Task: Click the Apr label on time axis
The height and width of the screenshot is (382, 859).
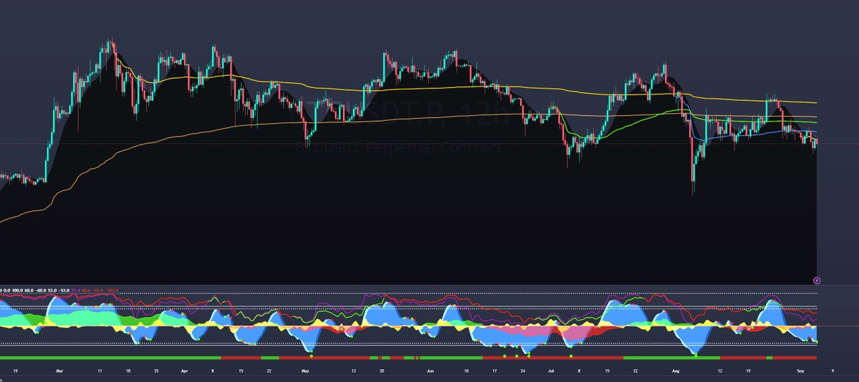Action: tap(185, 371)
